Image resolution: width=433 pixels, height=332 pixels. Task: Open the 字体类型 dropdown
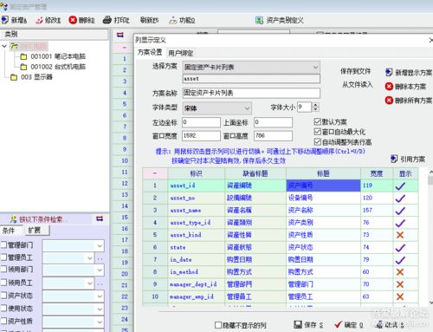247,108
